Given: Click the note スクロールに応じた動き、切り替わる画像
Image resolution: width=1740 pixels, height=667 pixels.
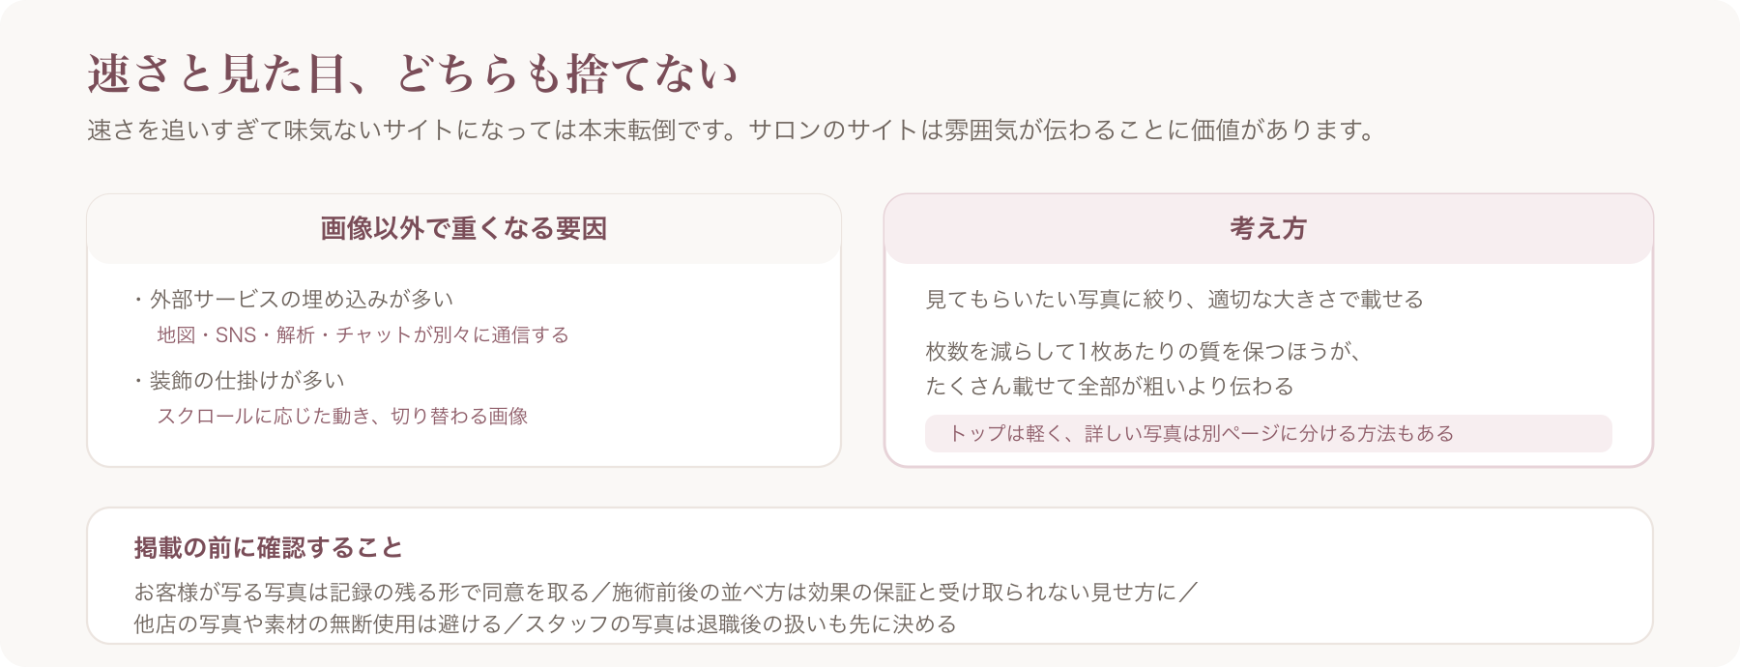Looking at the screenshot, I should [x=342, y=417].
